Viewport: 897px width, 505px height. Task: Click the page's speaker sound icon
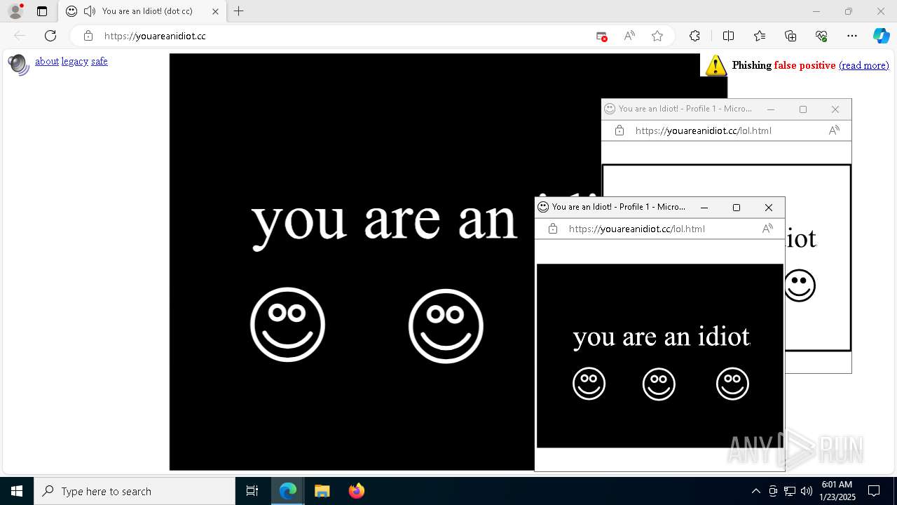click(18, 65)
